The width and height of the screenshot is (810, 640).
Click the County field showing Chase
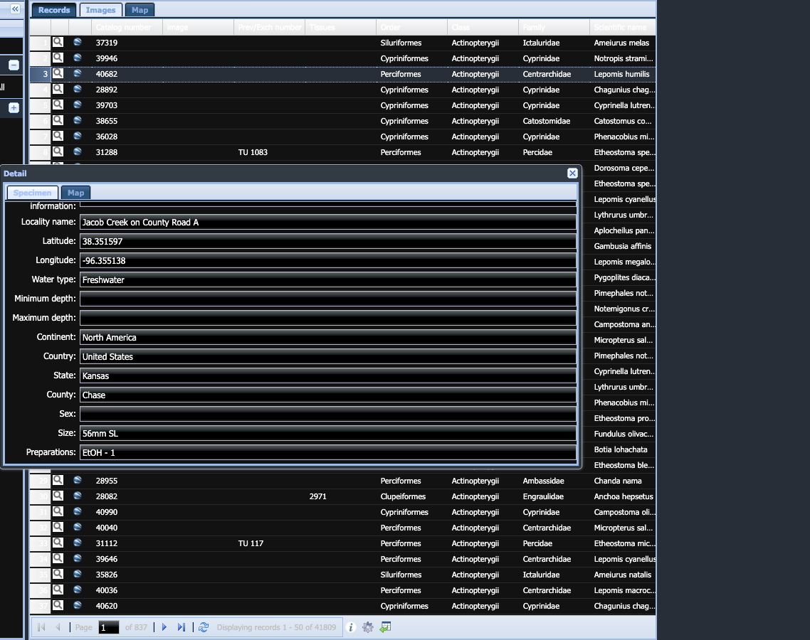coord(328,395)
